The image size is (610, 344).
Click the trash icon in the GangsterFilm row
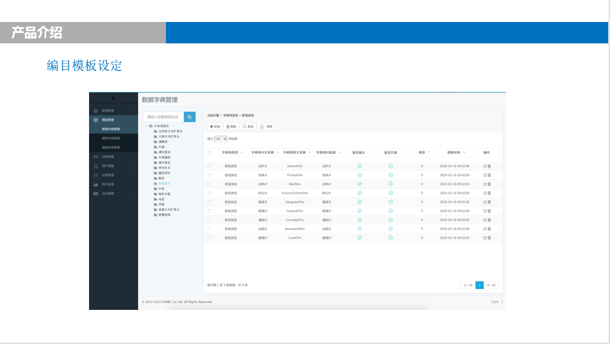(x=489, y=202)
